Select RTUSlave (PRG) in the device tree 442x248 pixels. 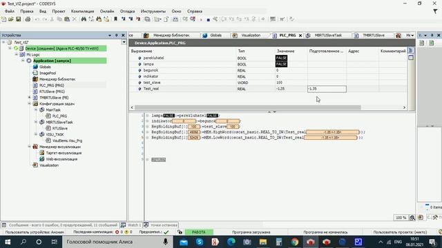click(x=52, y=92)
